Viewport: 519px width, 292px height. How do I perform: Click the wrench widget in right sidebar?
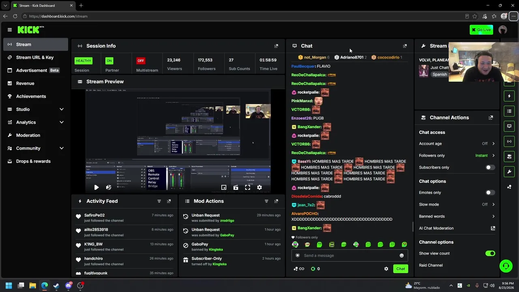pos(509,172)
